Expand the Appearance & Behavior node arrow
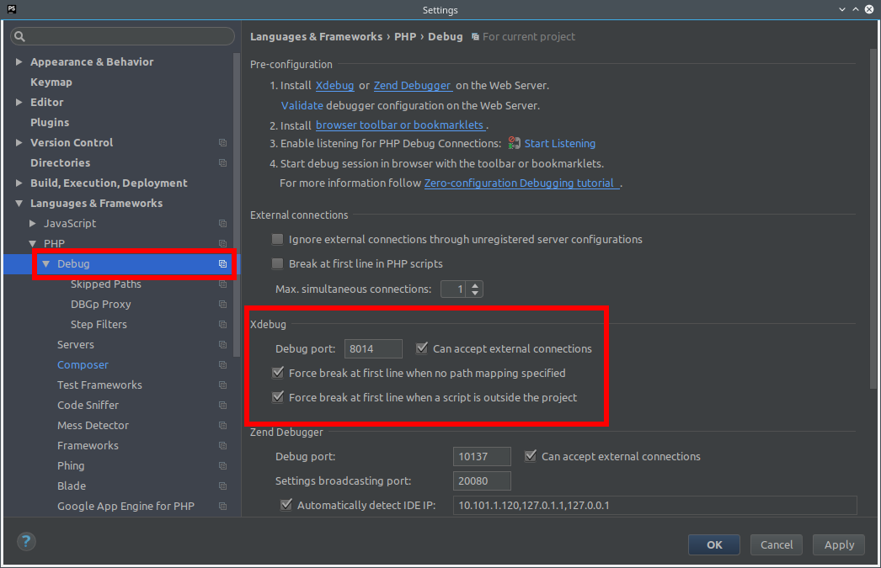 click(x=19, y=61)
